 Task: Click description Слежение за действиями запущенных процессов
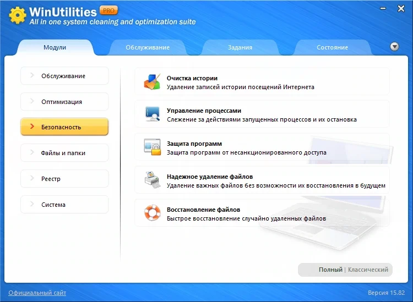[x=262, y=119]
